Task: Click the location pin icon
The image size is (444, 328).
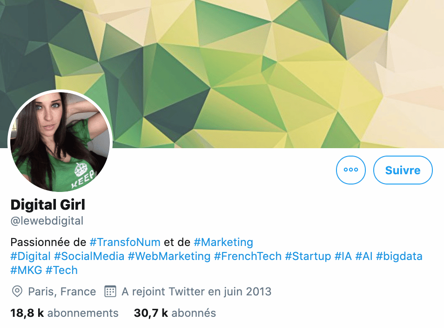Action: coord(17,292)
